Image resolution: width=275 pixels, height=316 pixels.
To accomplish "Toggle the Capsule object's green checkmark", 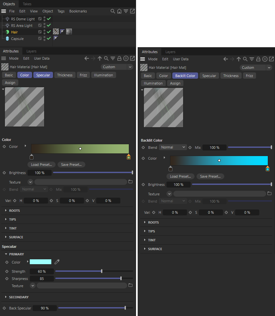I will coord(49,39).
